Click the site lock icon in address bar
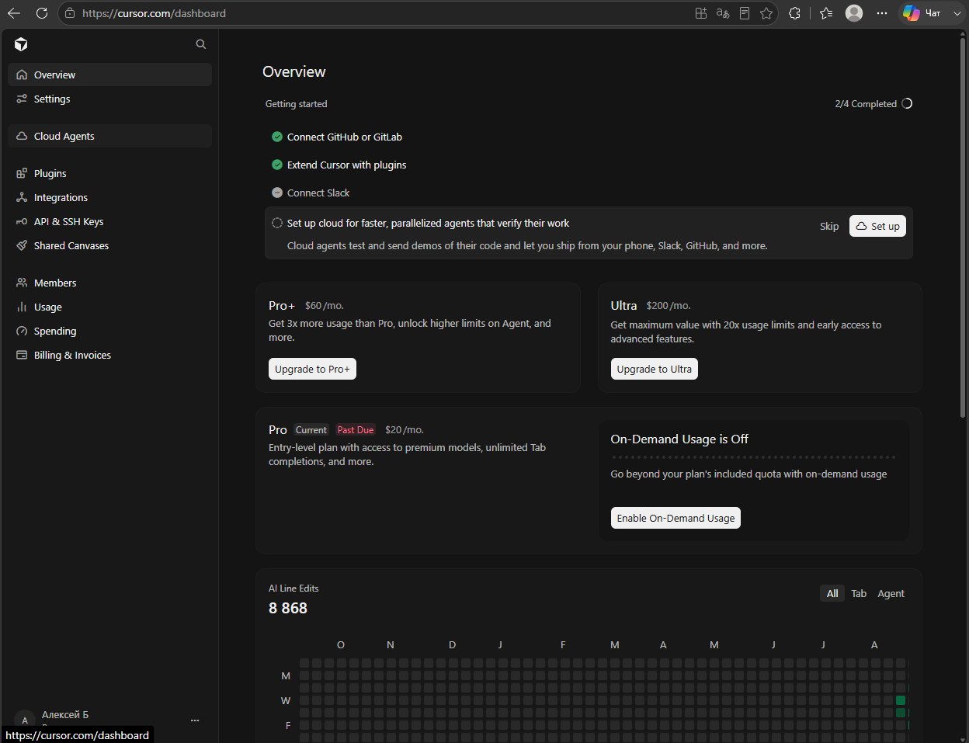This screenshot has width=969, height=743. coord(70,13)
